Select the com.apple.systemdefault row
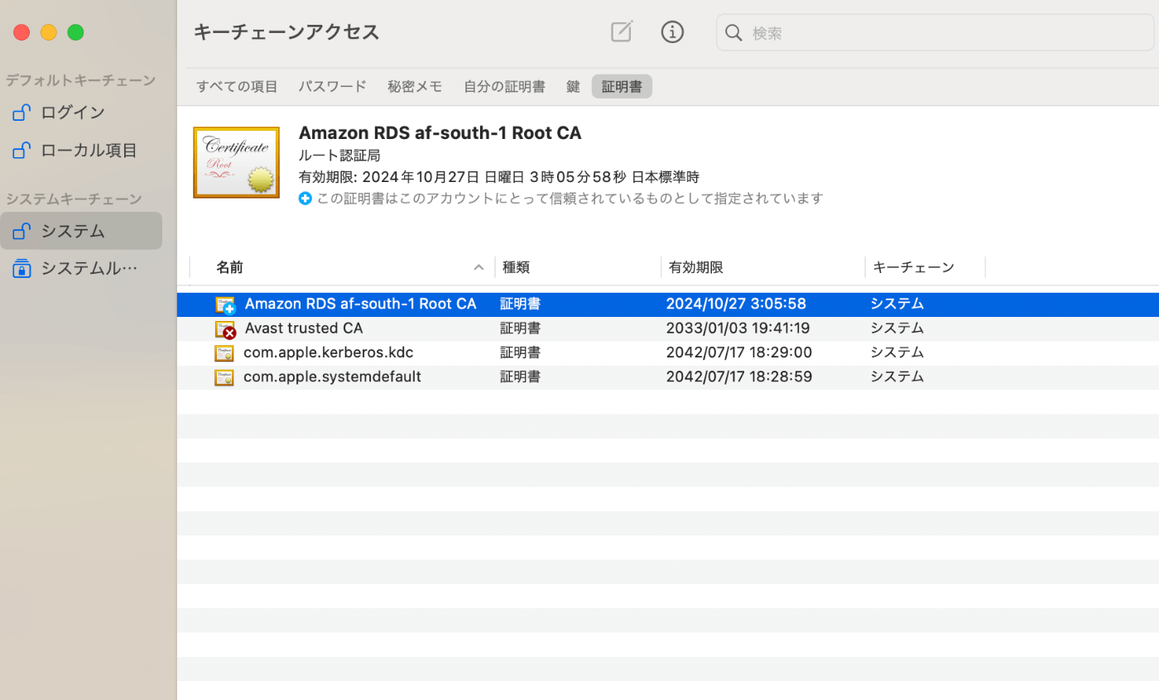The width and height of the screenshot is (1159, 700). click(x=668, y=376)
